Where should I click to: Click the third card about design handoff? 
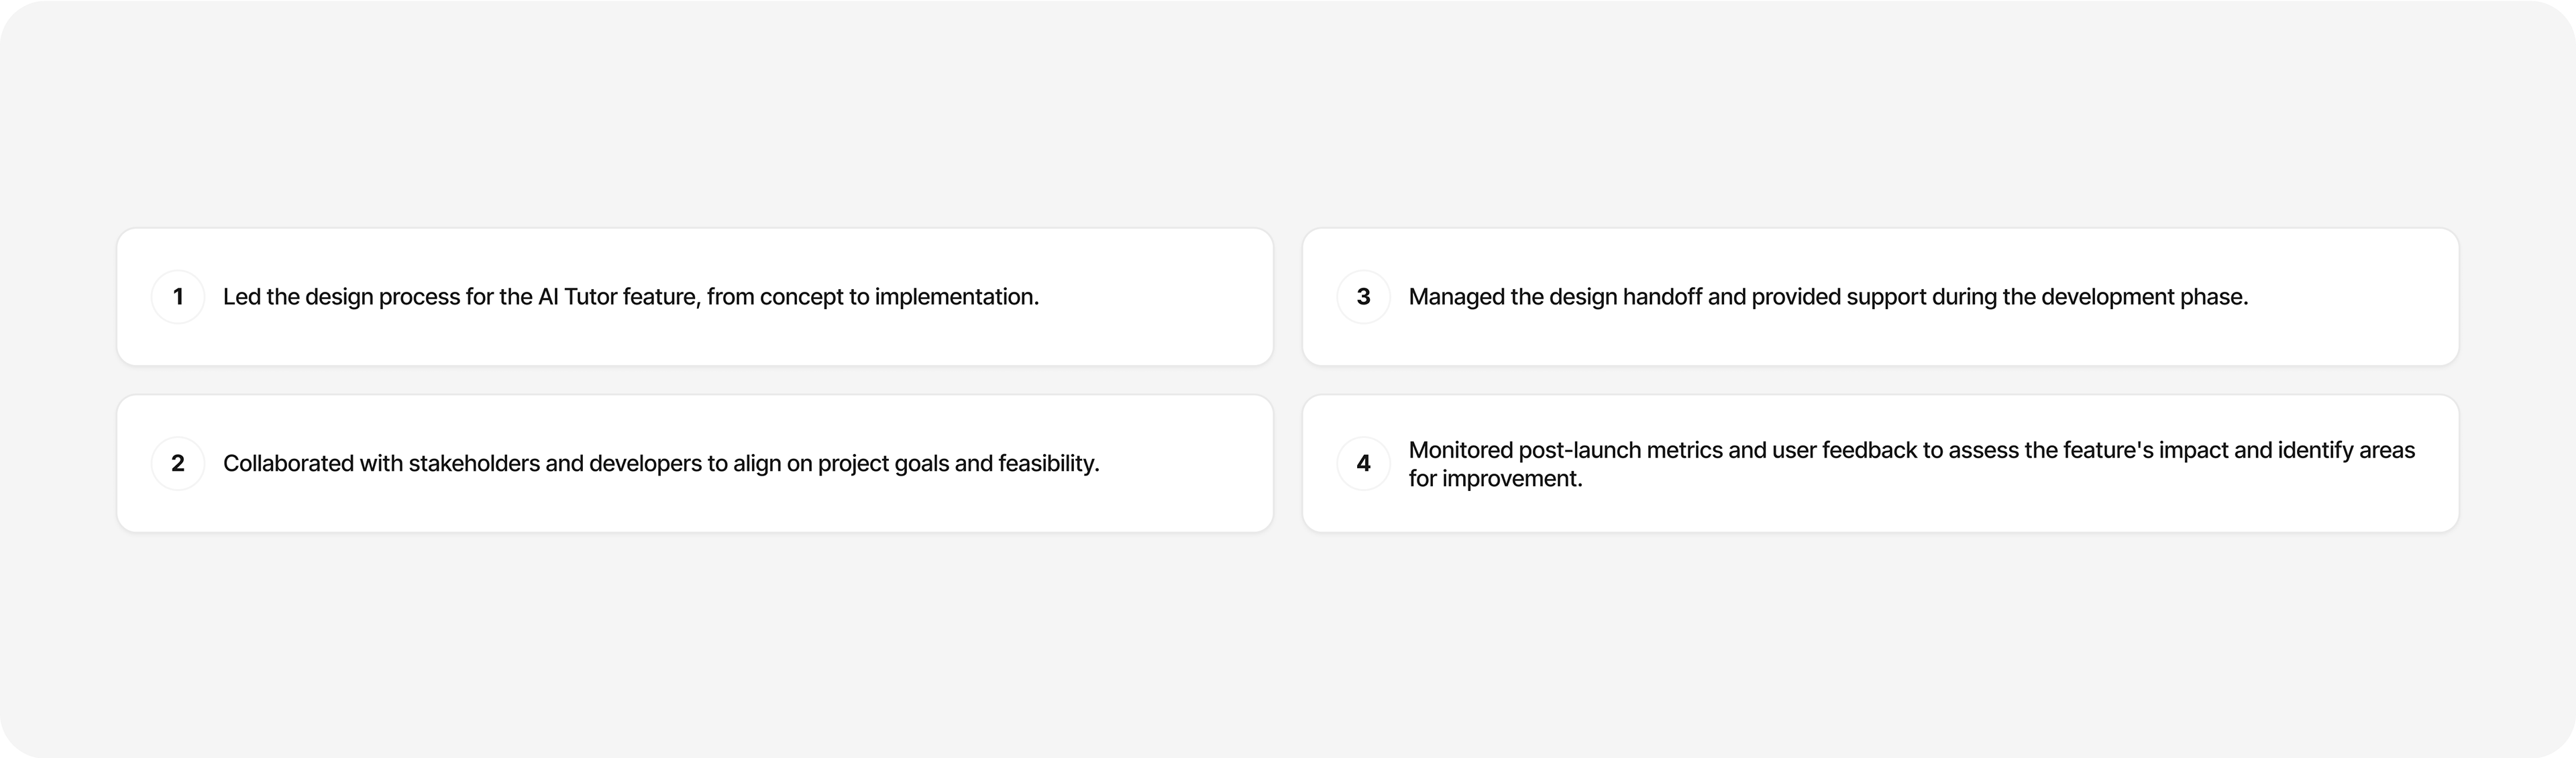click(x=1881, y=297)
